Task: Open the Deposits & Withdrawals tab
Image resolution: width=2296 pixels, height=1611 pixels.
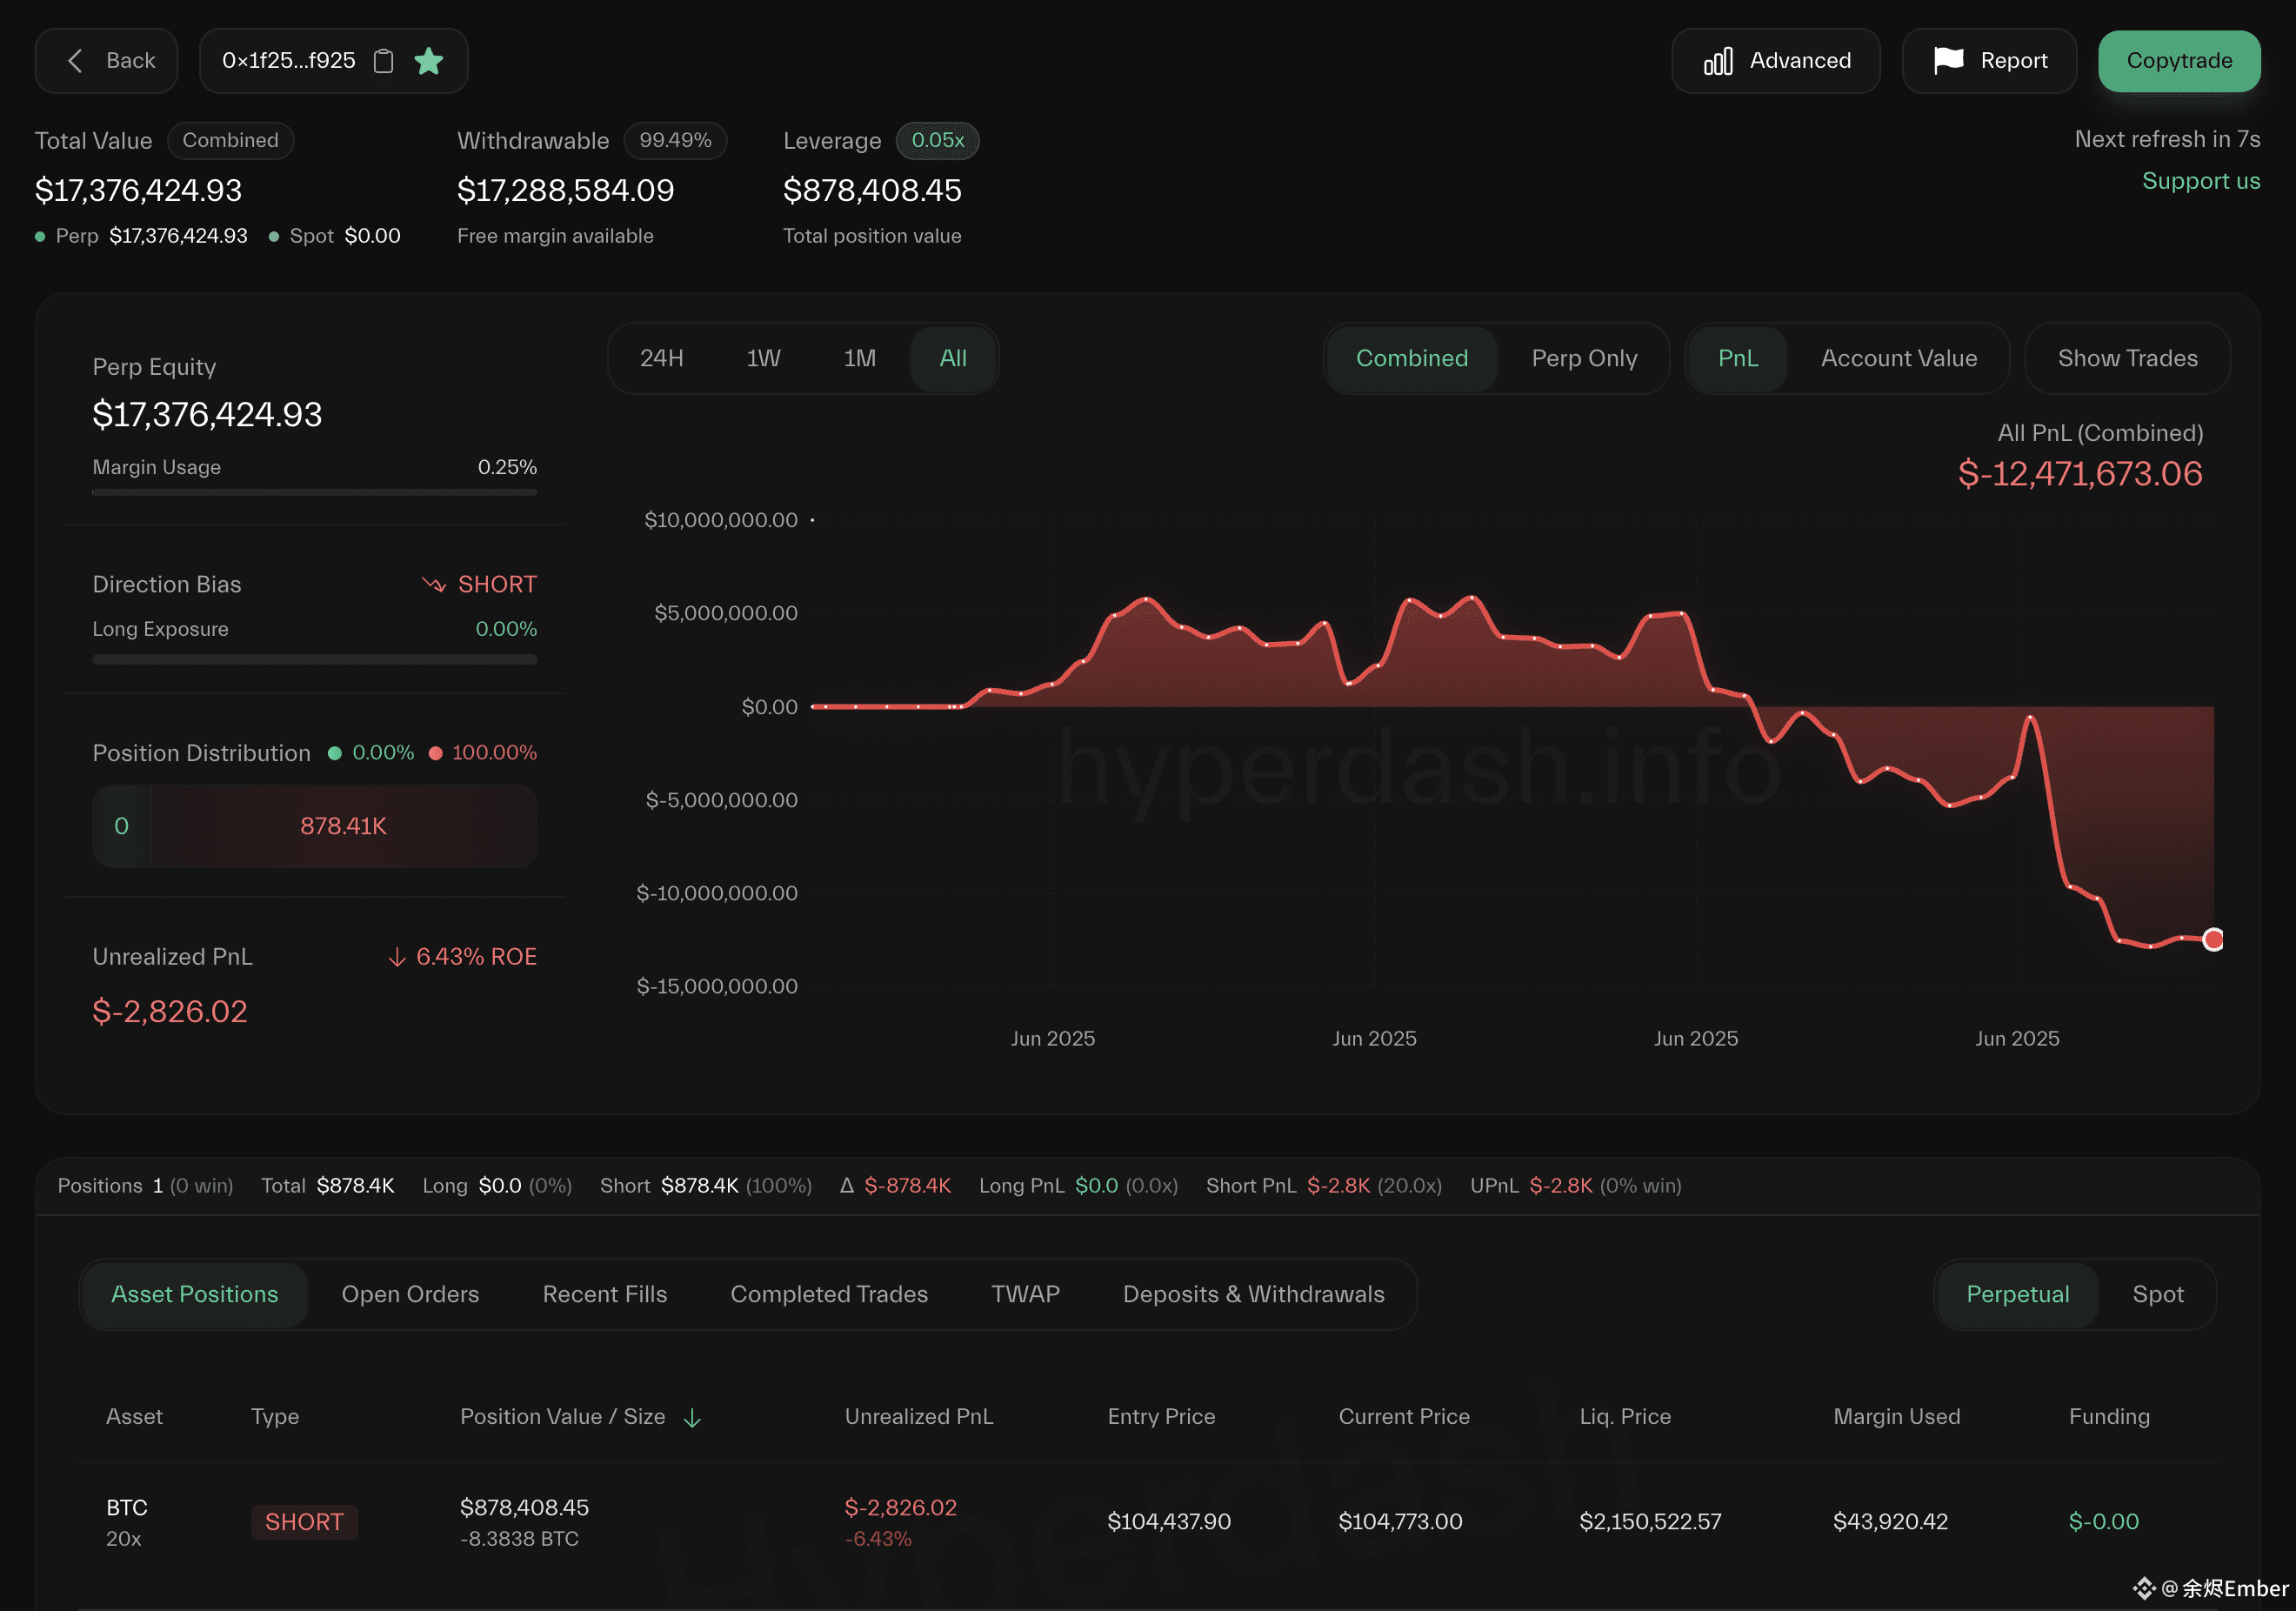Action: click(1253, 1294)
